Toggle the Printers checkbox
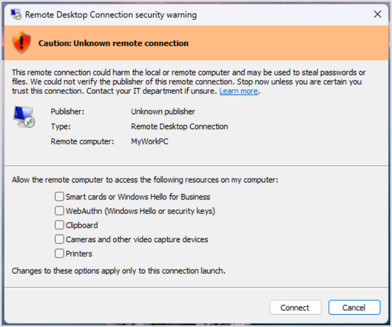The image size is (392, 327). 60,254
